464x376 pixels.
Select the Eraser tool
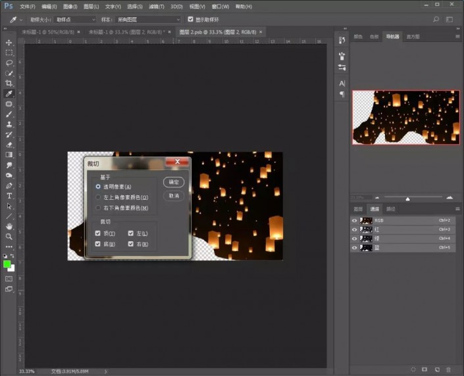tap(9, 145)
